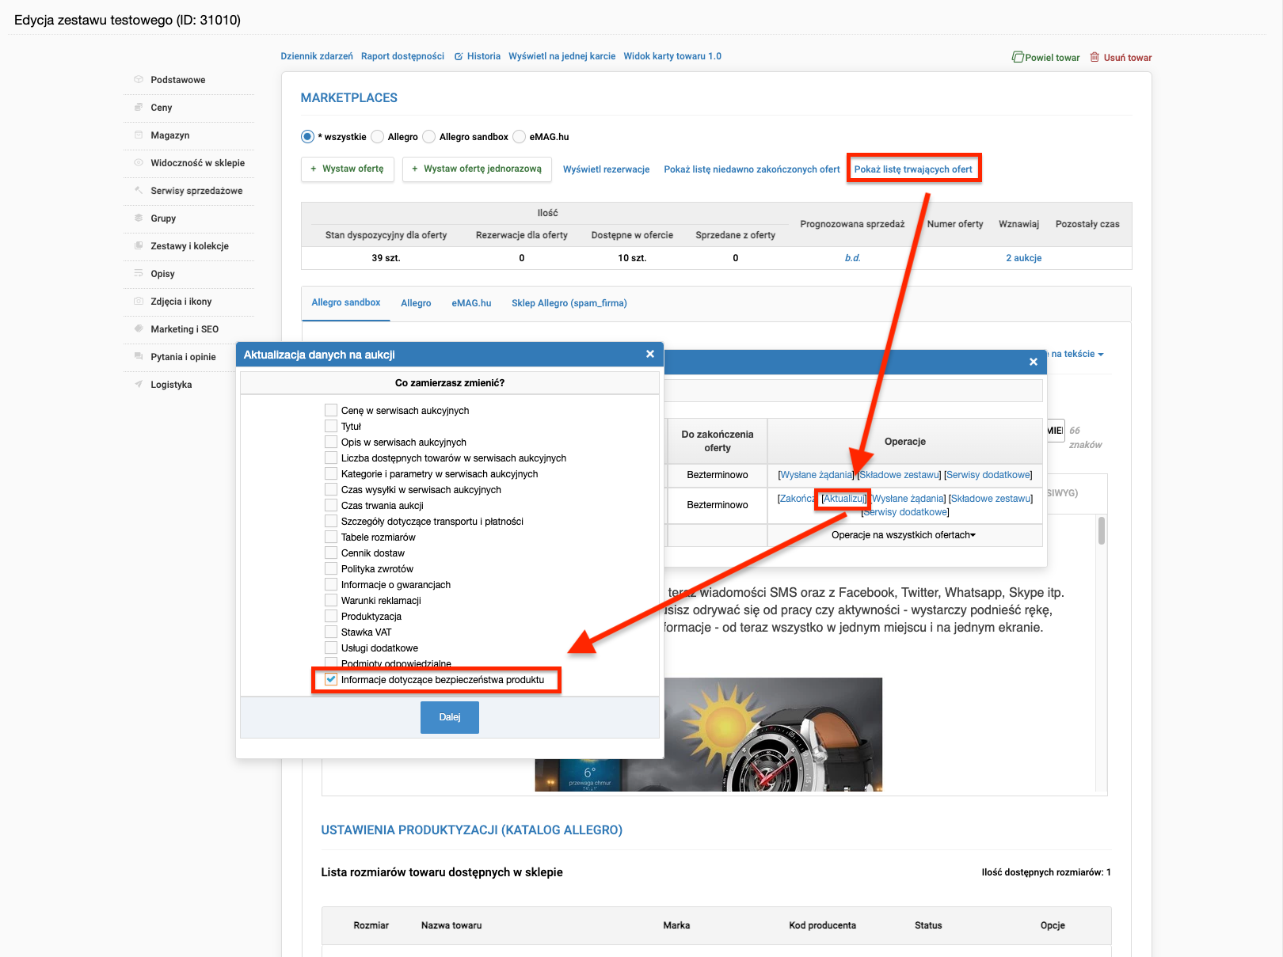Click the b.d. forecast link
Viewport: 1283px width, 957px height.
(x=852, y=258)
